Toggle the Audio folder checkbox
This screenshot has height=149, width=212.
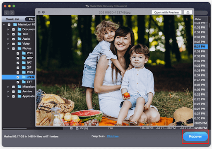pyautogui.click(x=13, y=39)
